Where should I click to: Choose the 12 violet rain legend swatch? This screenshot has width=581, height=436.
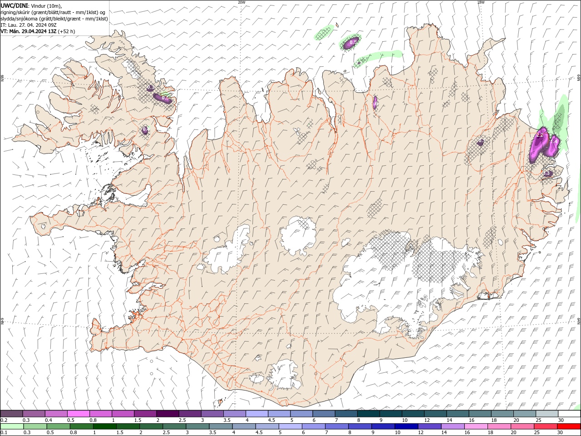[x=429, y=426]
